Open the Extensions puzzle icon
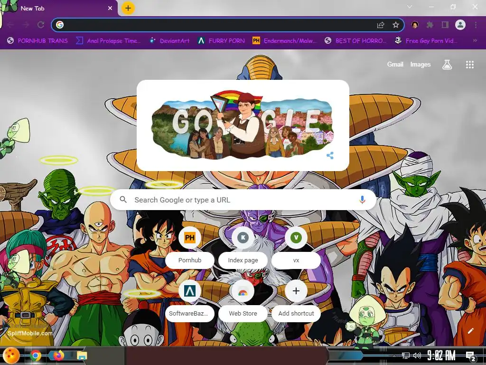Image resolution: width=486 pixels, height=365 pixels. coord(430,25)
